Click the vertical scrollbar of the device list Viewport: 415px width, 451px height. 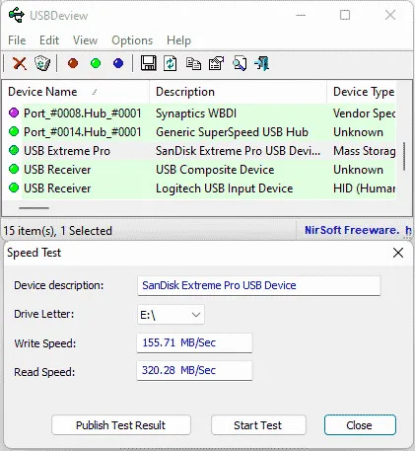[404, 156]
